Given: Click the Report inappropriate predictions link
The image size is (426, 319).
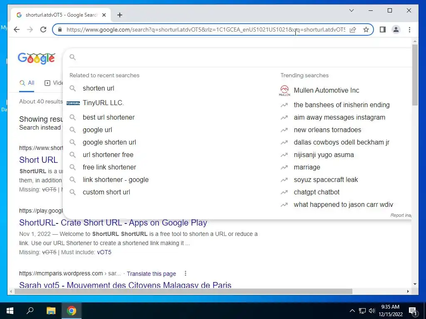Looking at the screenshot, I should [401, 215].
